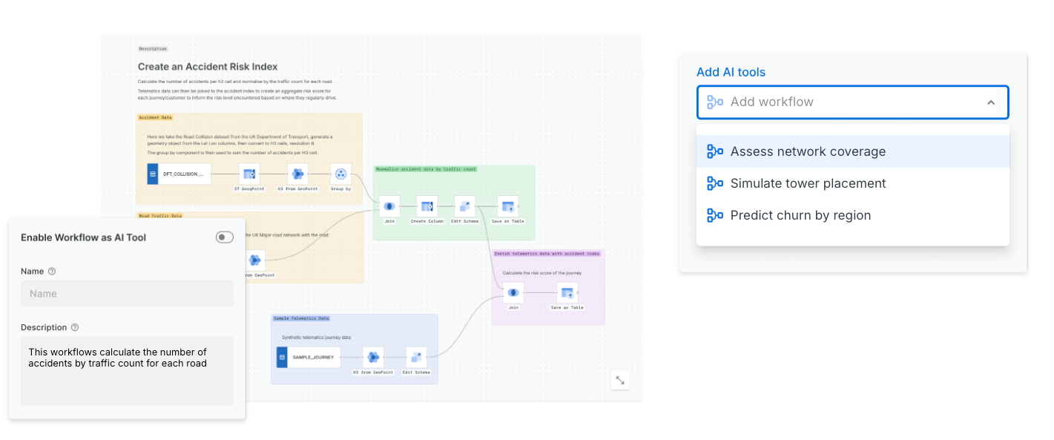Click into the Description text area

pos(127,371)
